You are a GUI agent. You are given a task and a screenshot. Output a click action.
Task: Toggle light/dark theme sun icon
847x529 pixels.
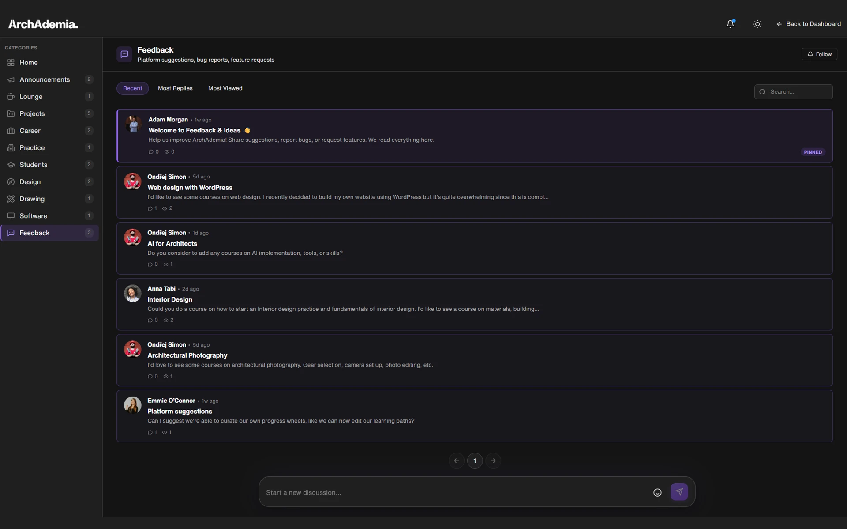(757, 24)
